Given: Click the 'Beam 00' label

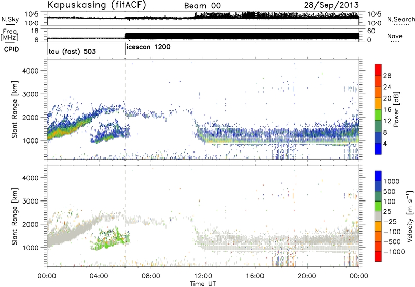Looking at the screenshot, I should click(202, 6).
